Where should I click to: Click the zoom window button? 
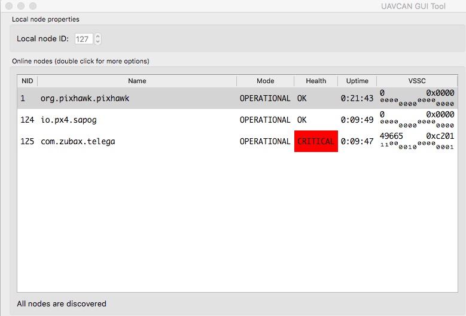click(33, 6)
